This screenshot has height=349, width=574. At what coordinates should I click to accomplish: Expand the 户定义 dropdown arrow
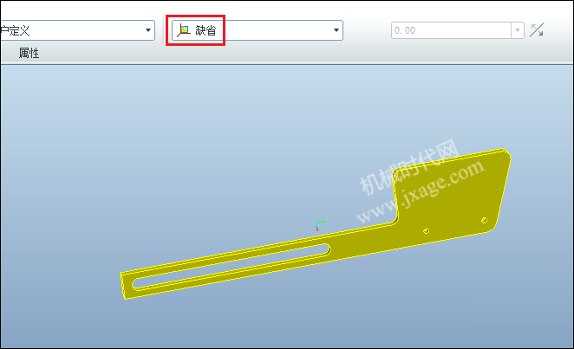tap(148, 30)
